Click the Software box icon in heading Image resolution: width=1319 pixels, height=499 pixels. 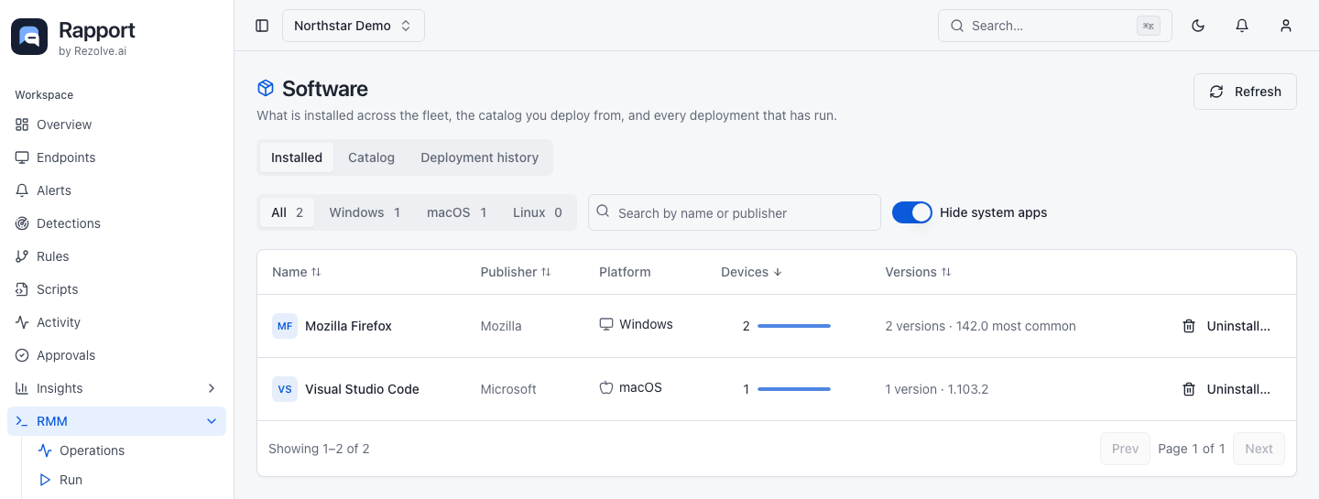click(x=266, y=88)
